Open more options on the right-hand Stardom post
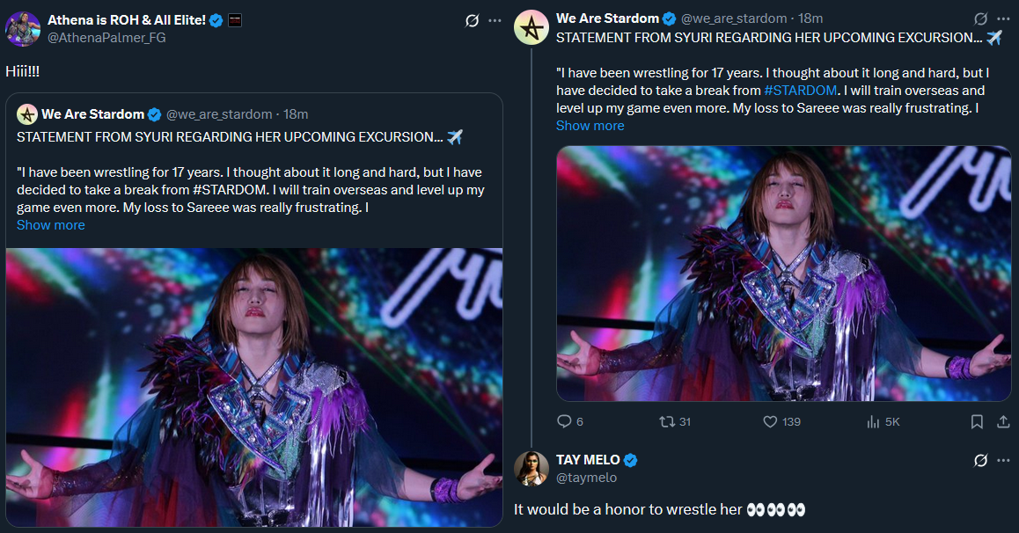Viewport: 1019px width, 533px height. coord(1003,18)
